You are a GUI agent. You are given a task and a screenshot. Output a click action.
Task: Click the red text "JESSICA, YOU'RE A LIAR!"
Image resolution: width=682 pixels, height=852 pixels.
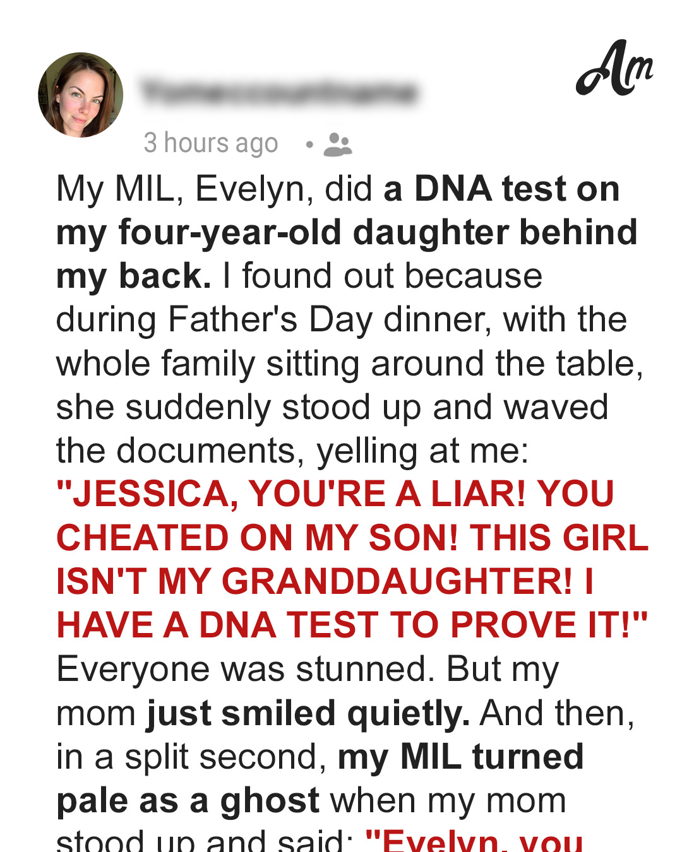(x=291, y=494)
